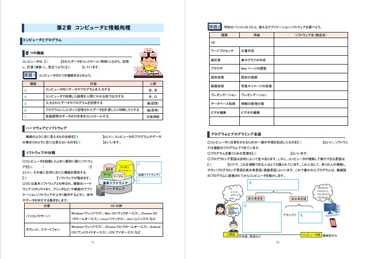Click the 人間 table header

tap(153, 84)
